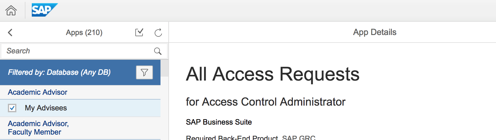Select SAP Business Suite text
496x140 pixels.
point(219,122)
